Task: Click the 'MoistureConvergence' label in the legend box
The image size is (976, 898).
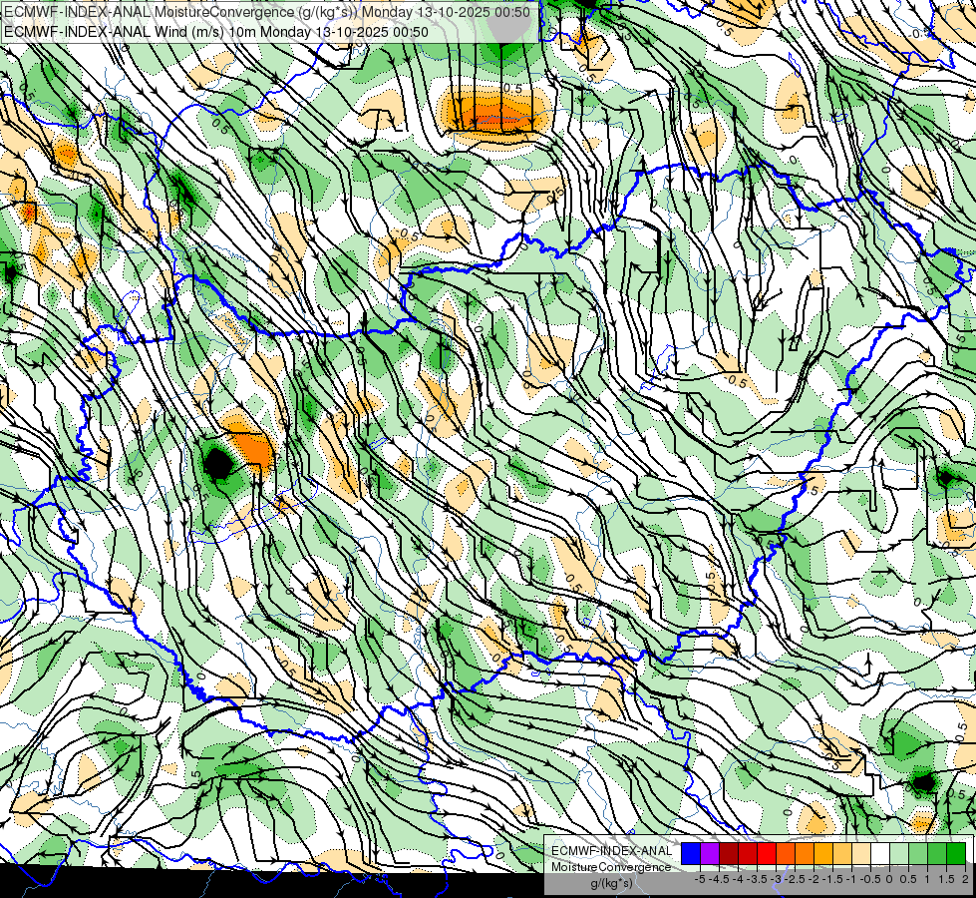Action: pyautogui.click(x=611, y=867)
